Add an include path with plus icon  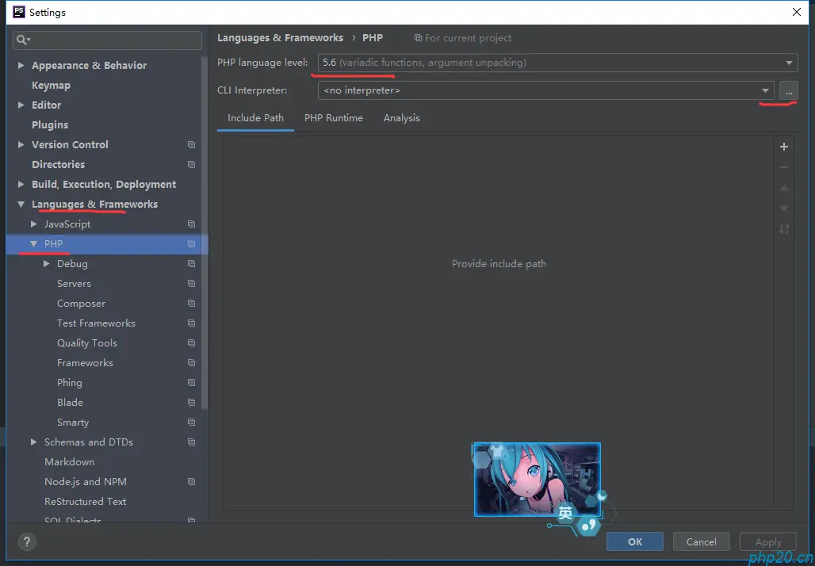pos(784,147)
